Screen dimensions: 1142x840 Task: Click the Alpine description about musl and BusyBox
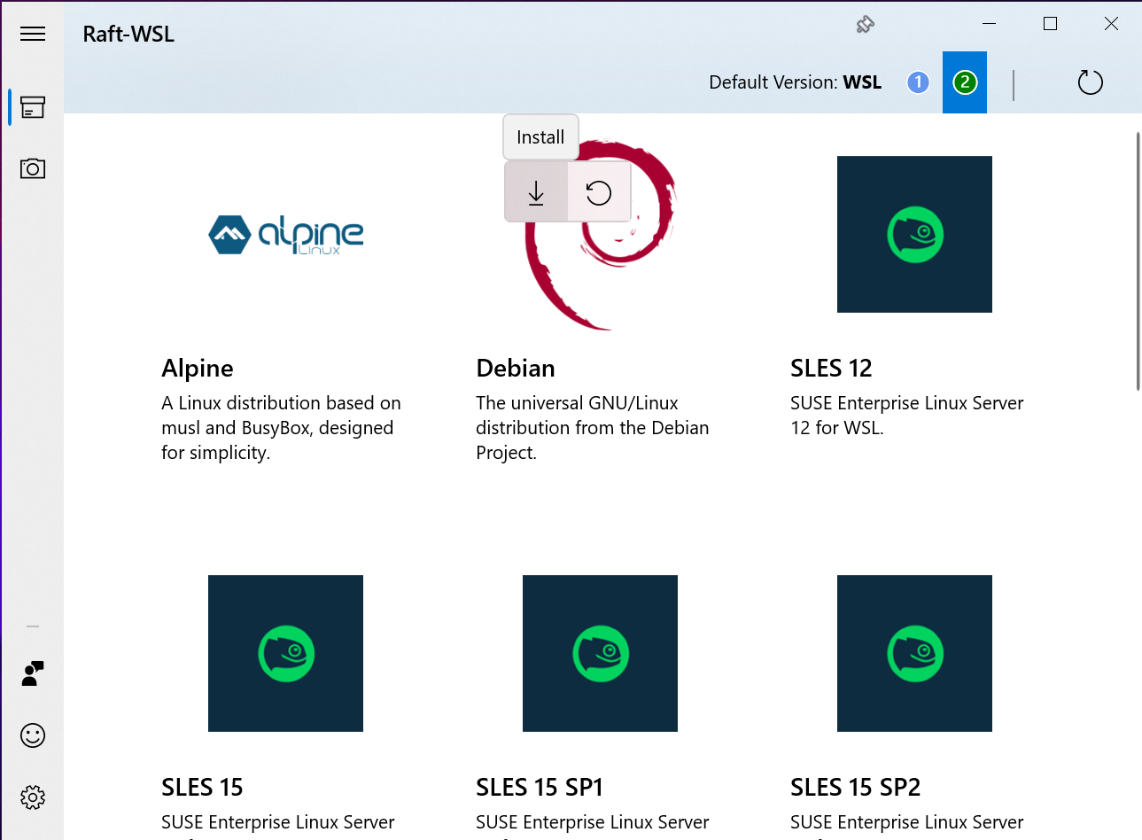(x=281, y=428)
